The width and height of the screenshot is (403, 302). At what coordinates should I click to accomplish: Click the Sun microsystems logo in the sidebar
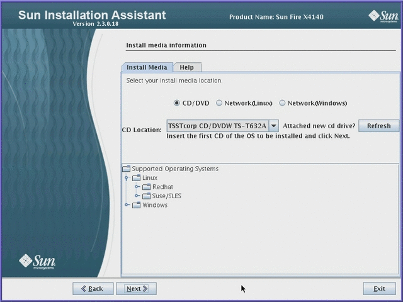(37, 262)
